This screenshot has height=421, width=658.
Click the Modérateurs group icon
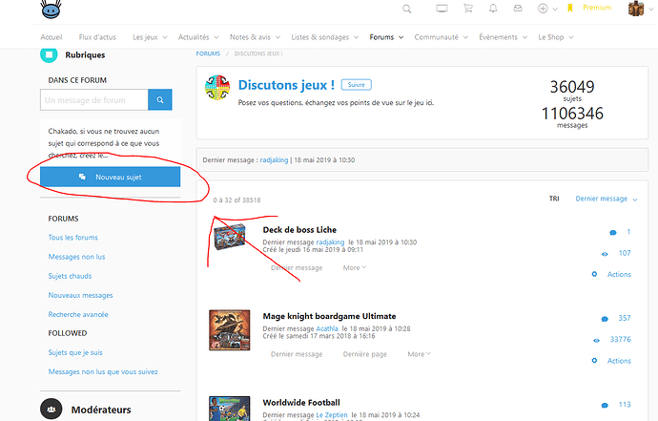click(51, 409)
